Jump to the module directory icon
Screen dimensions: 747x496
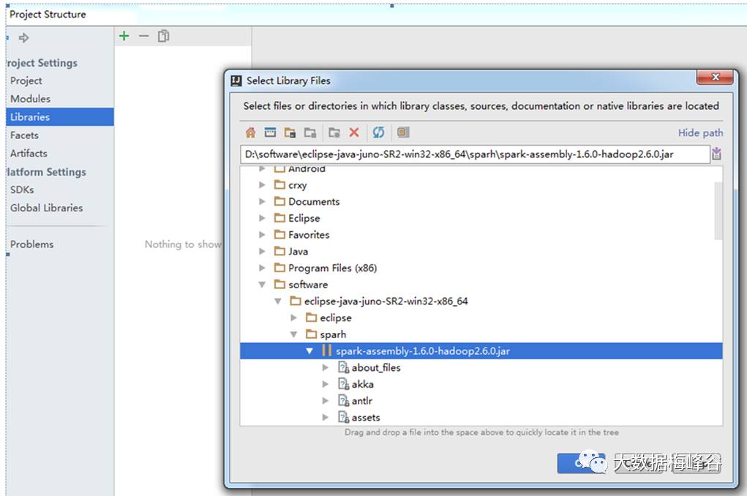(310, 132)
